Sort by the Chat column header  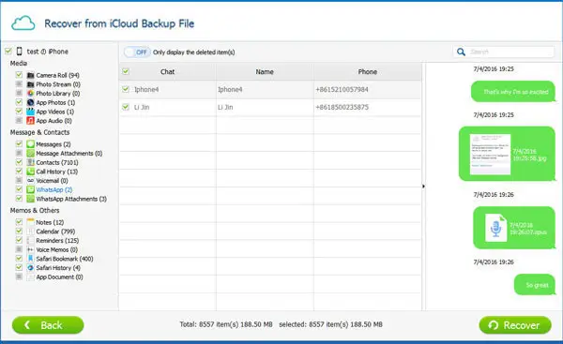[x=167, y=72]
